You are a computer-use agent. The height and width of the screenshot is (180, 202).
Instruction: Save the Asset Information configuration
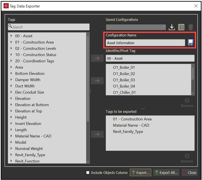pos(190,43)
